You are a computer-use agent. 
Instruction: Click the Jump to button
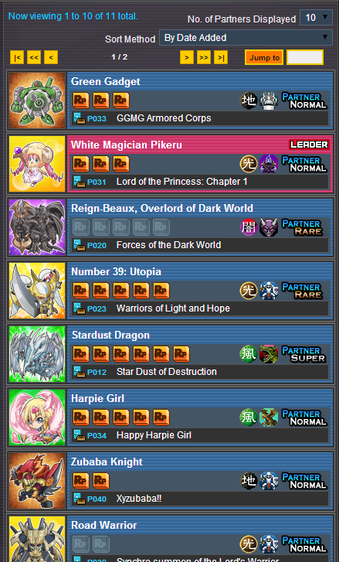[x=264, y=57]
